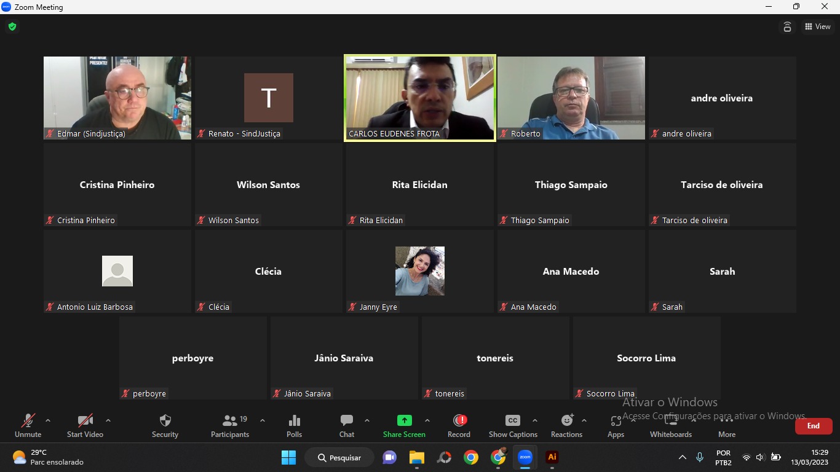Open Google Chrome from the taskbar

(471, 457)
